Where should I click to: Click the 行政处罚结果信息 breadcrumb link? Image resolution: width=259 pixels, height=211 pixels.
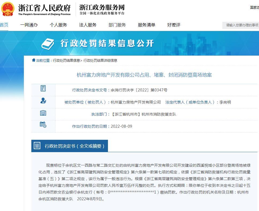[x=66, y=60]
